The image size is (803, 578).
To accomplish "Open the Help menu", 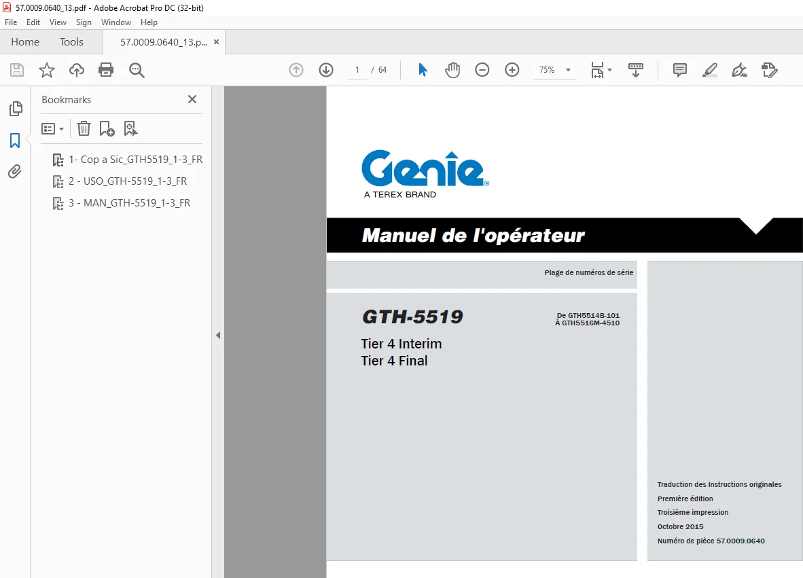I will click(149, 22).
